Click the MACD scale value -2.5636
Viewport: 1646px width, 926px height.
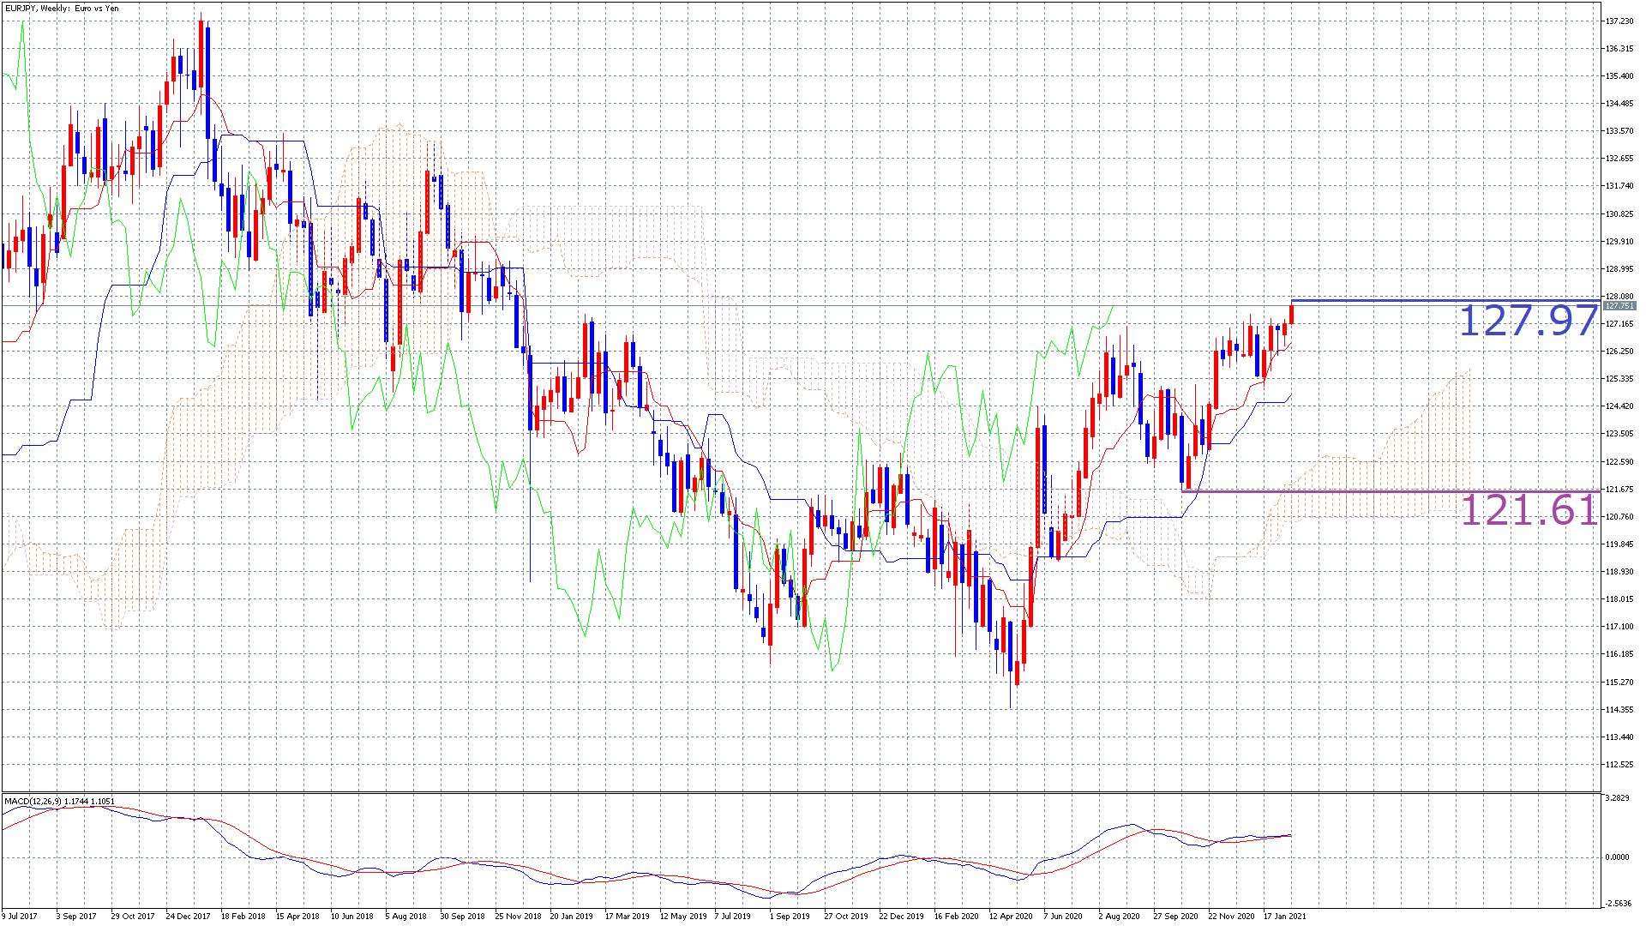pos(1619,903)
